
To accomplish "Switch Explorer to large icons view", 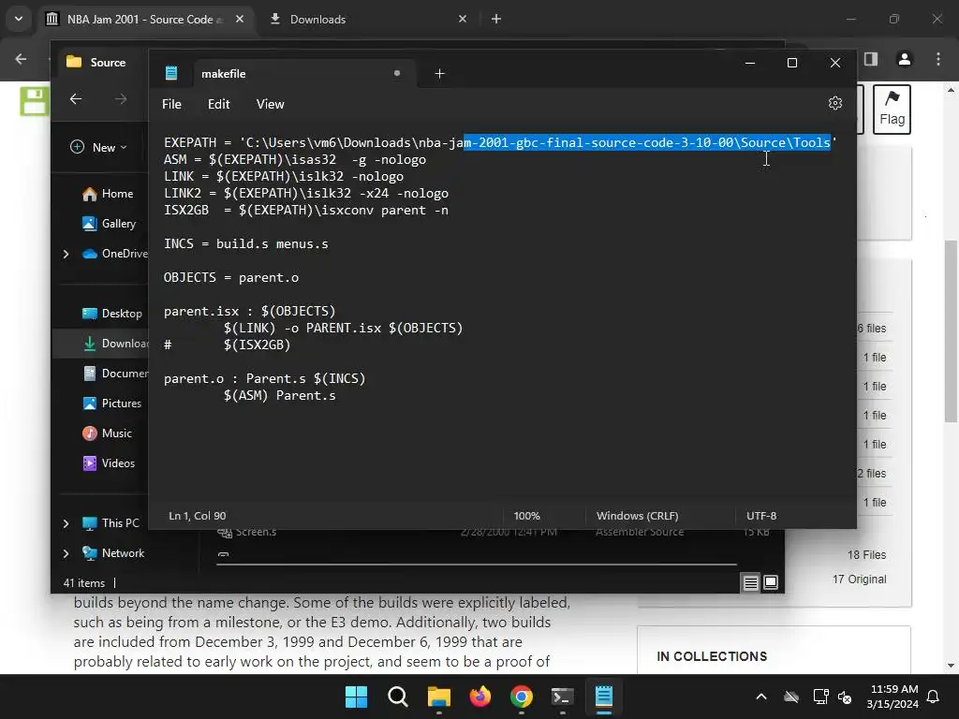I will click(771, 582).
